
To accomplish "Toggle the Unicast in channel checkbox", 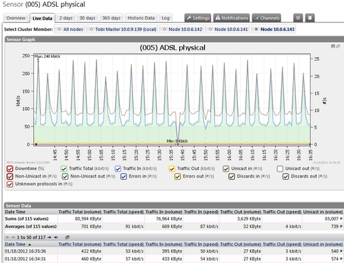I will 226,169.
